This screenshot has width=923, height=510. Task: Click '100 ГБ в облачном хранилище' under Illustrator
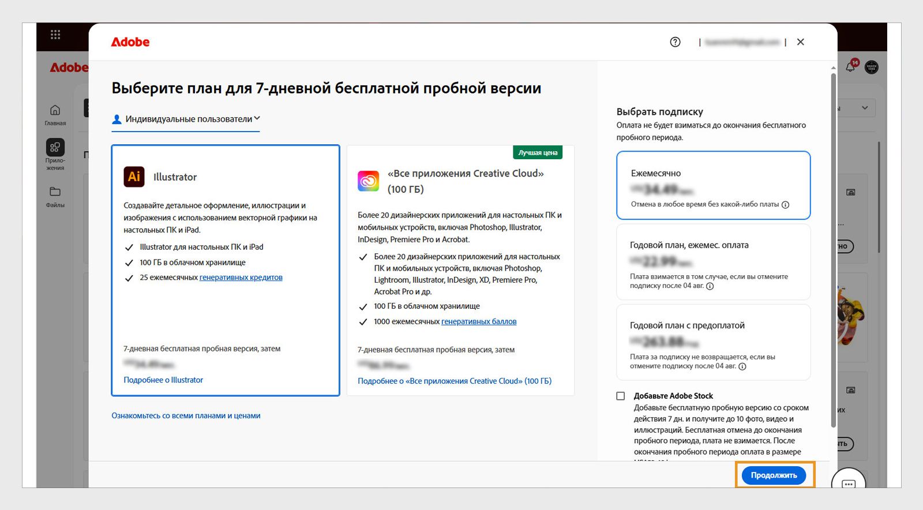(x=193, y=262)
